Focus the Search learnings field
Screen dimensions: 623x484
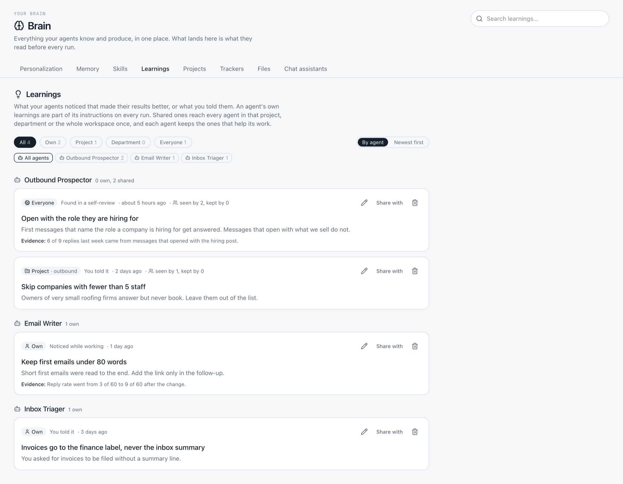[540, 19]
